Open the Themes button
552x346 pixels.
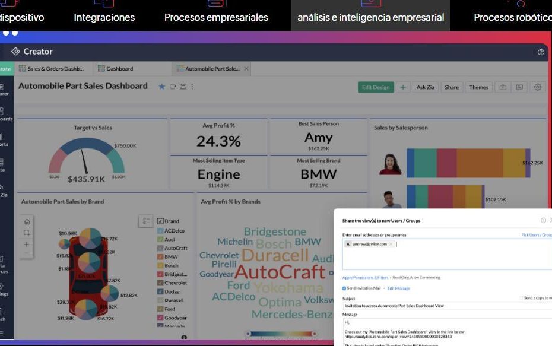click(479, 87)
